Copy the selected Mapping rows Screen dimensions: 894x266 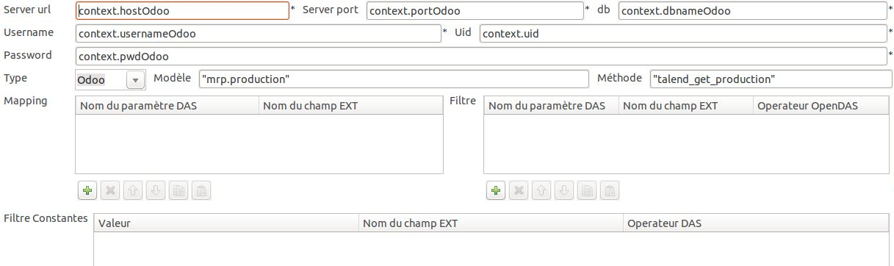click(178, 191)
